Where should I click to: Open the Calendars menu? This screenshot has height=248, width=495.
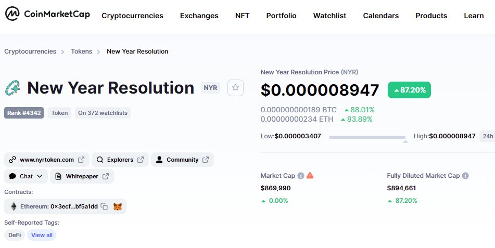[380, 16]
